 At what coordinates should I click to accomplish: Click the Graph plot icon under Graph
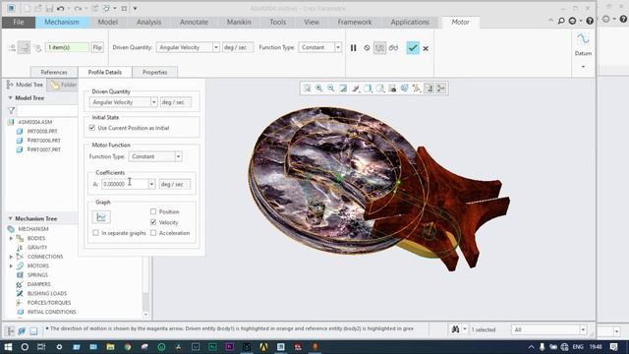(101, 217)
